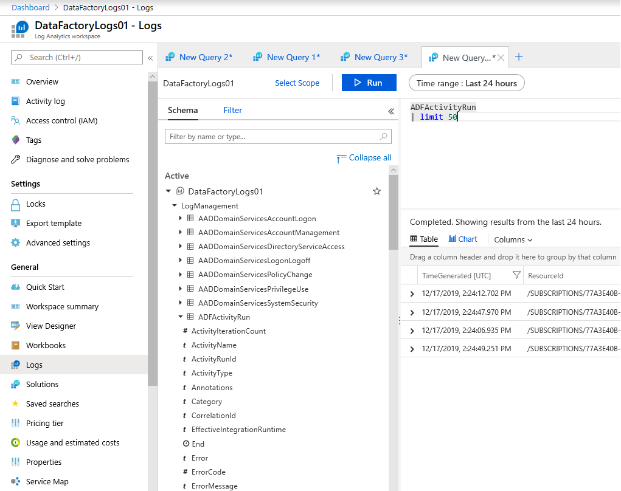Switch results view to Chart
This screenshot has width=621, height=491.
[x=463, y=239]
